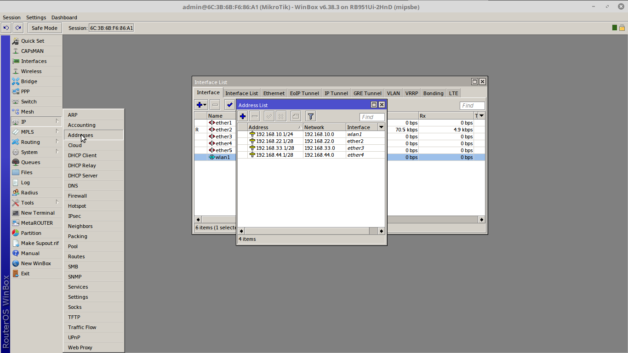This screenshot has height=353, width=628.
Task: Open column dropdown in Interface List
Action: click(481, 116)
